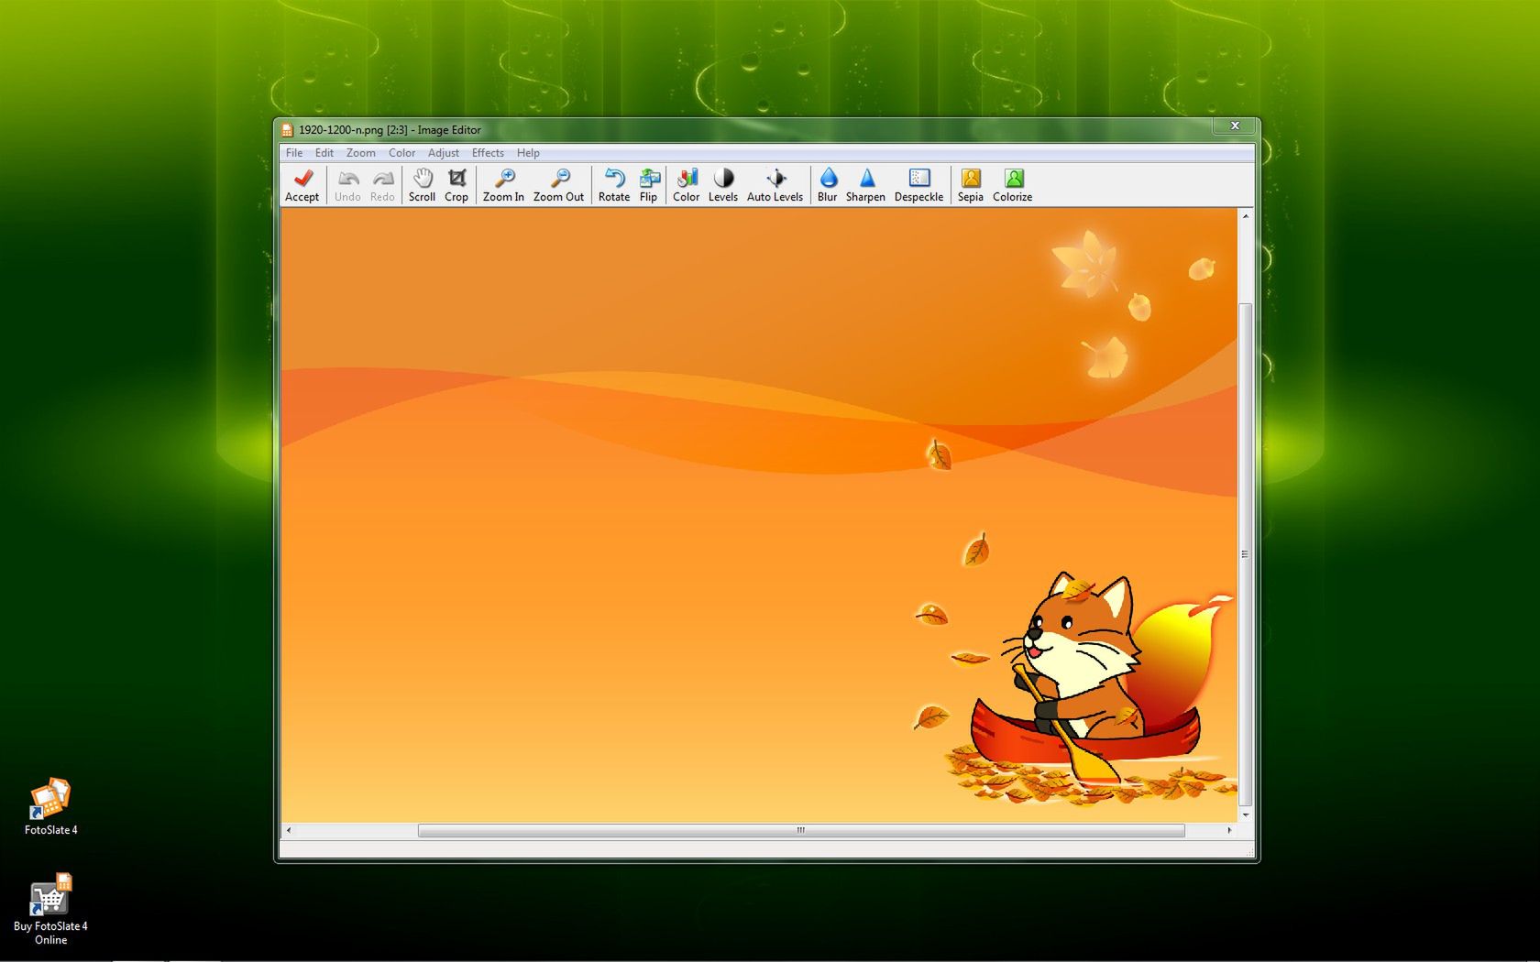Click the Image Editor title bar icon
The image size is (1540, 962).
point(287,130)
